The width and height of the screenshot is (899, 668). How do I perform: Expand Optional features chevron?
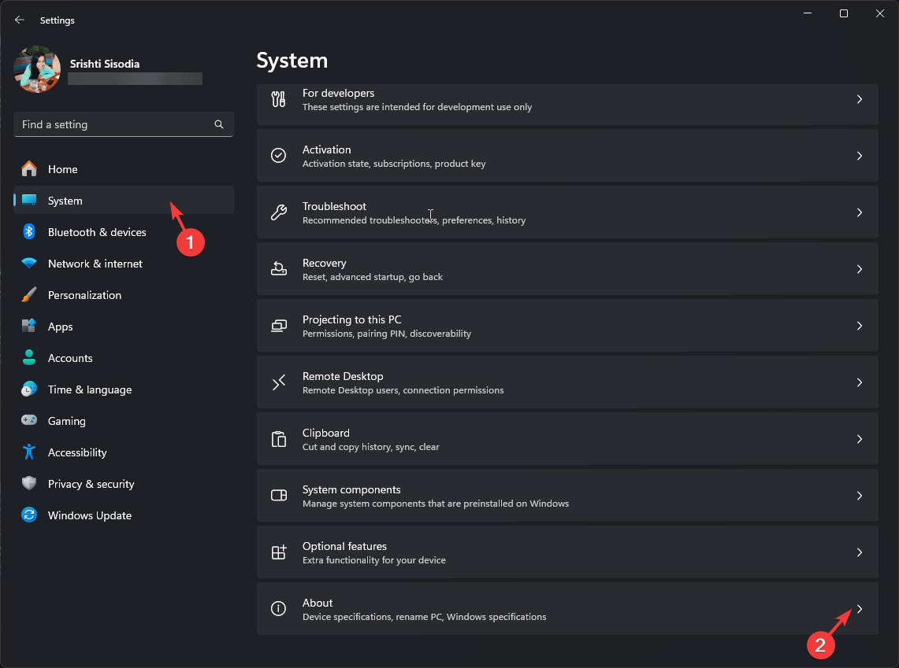(860, 552)
